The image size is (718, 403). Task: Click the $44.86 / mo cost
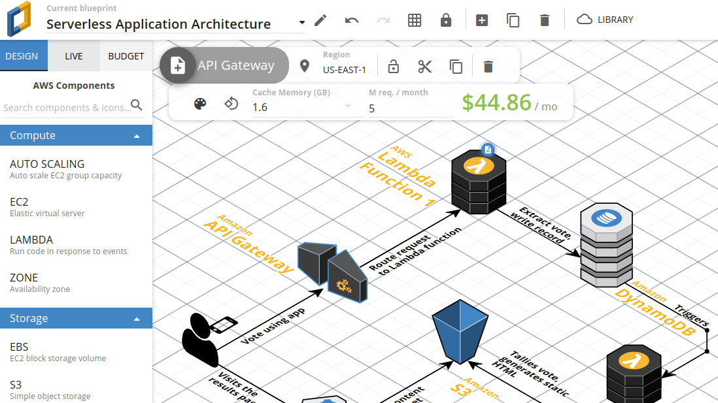click(509, 103)
